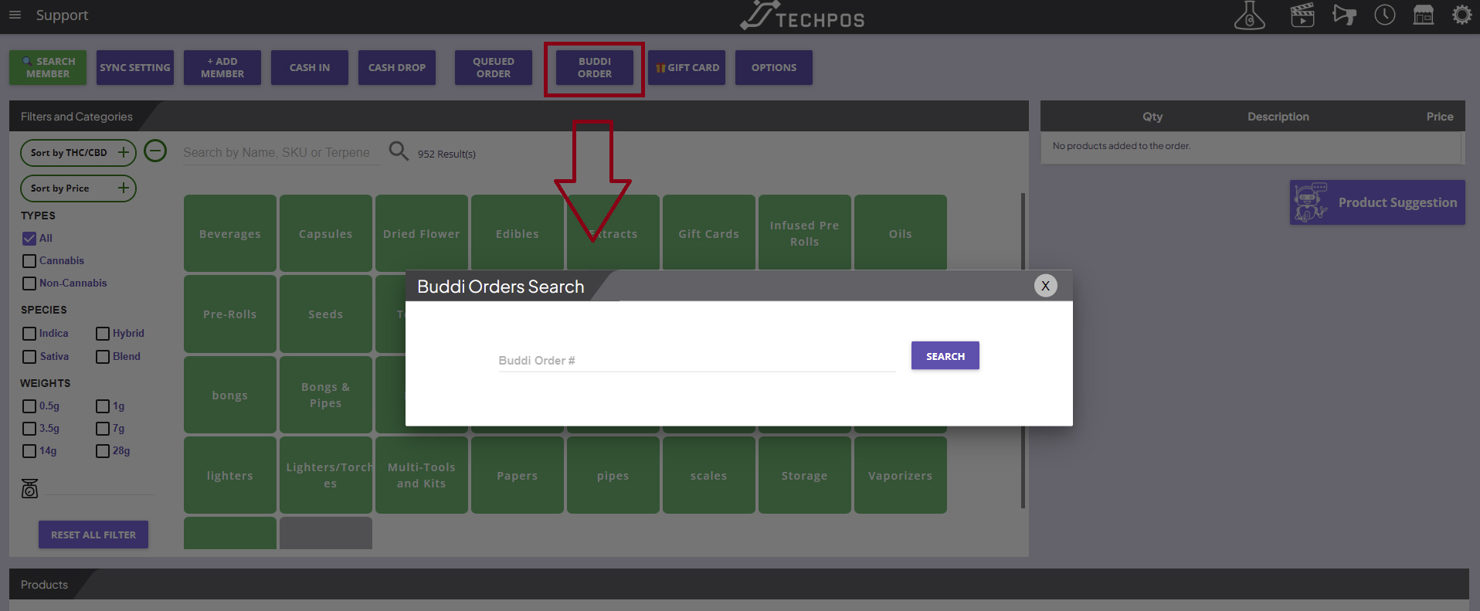Open the clock icon in header

(1385, 15)
